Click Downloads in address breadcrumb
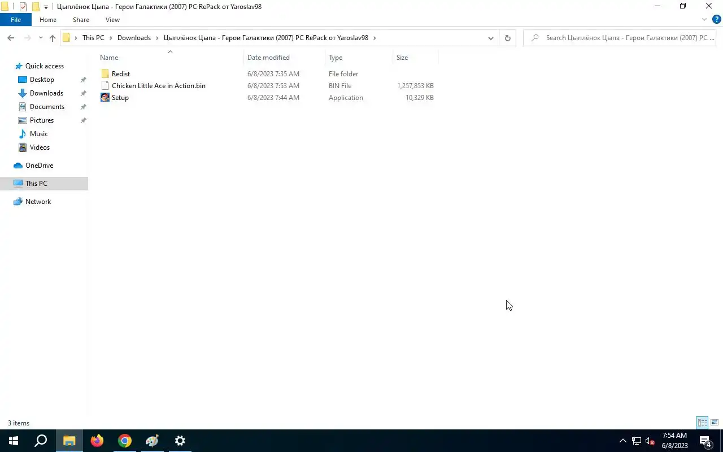723x452 pixels. [x=134, y=38]
